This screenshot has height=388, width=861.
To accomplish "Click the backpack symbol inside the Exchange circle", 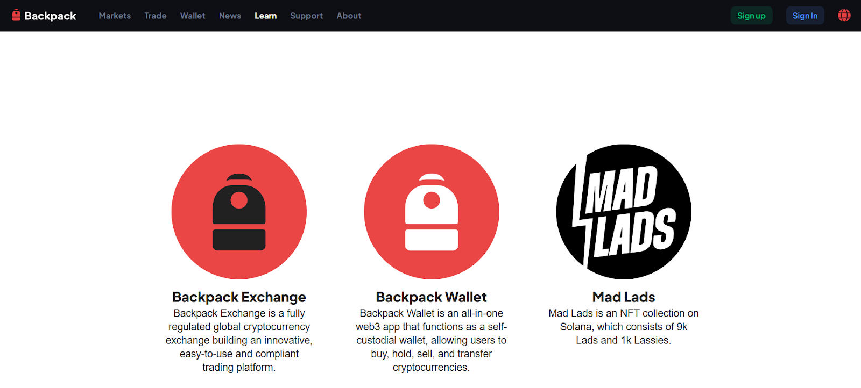I will click(239, 212).
